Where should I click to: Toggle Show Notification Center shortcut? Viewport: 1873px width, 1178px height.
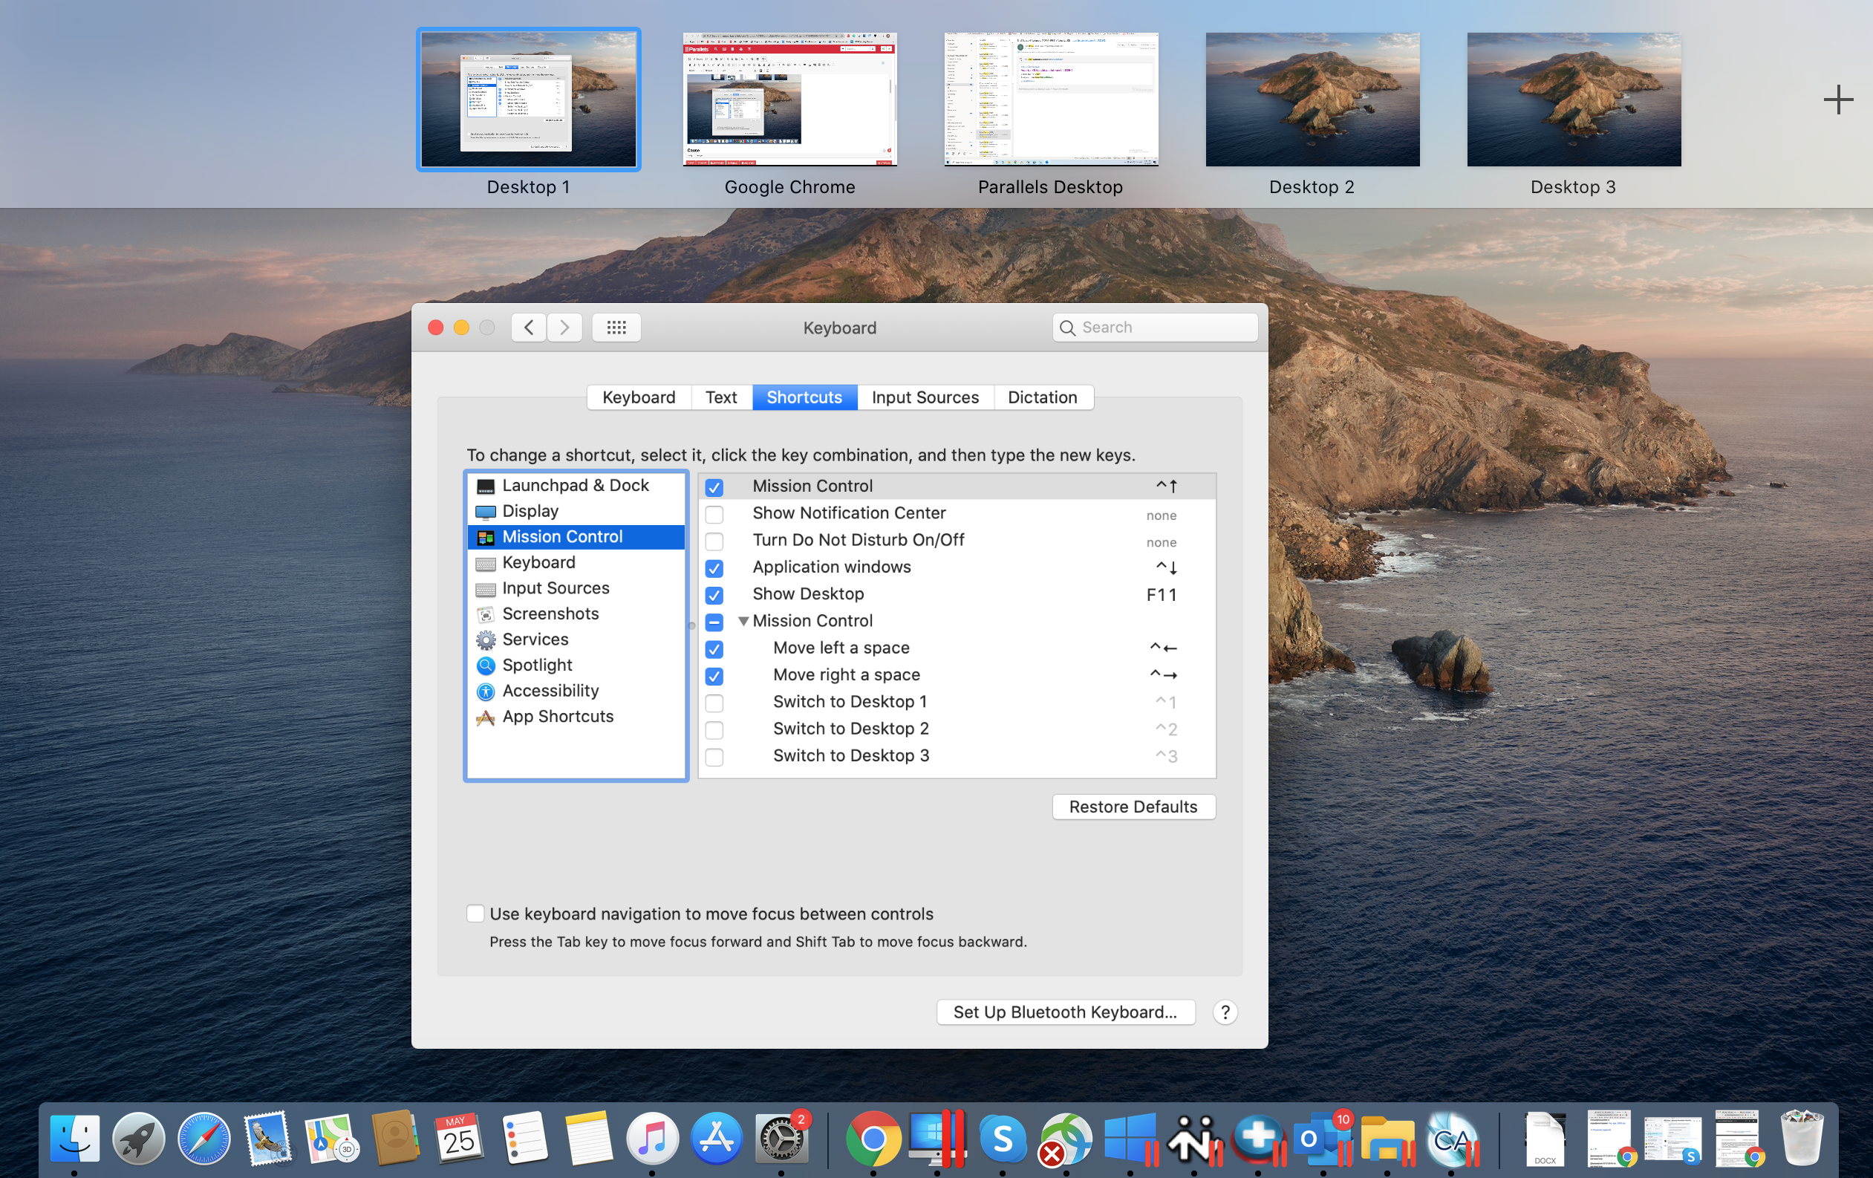tap(716, 513)
